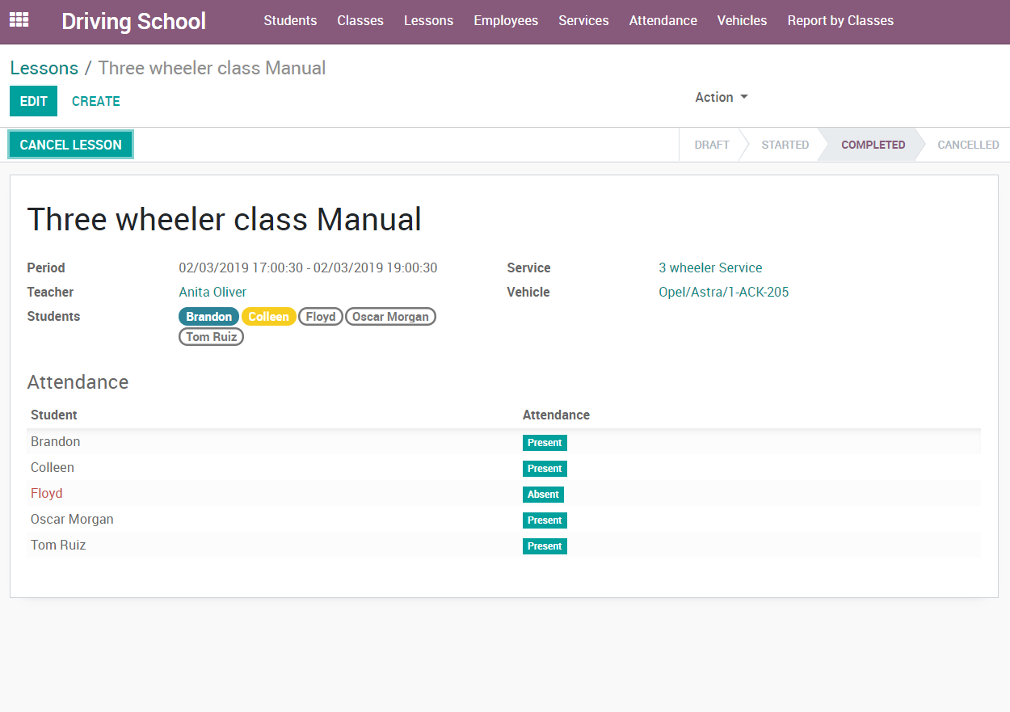Open the 3 wheeler Service link
This screenshot has width=1010, height=712.
[x=710, y=268]
